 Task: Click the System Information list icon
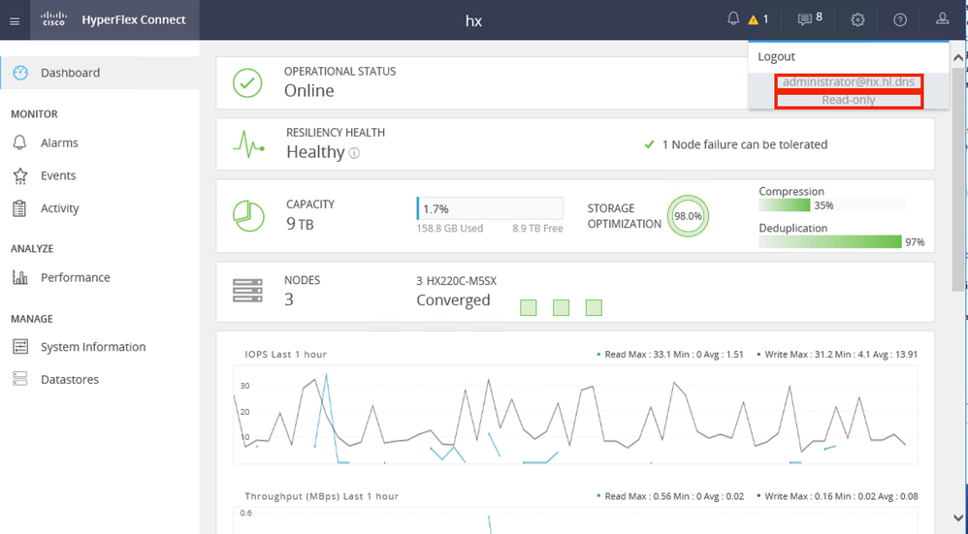click(20, 347)
